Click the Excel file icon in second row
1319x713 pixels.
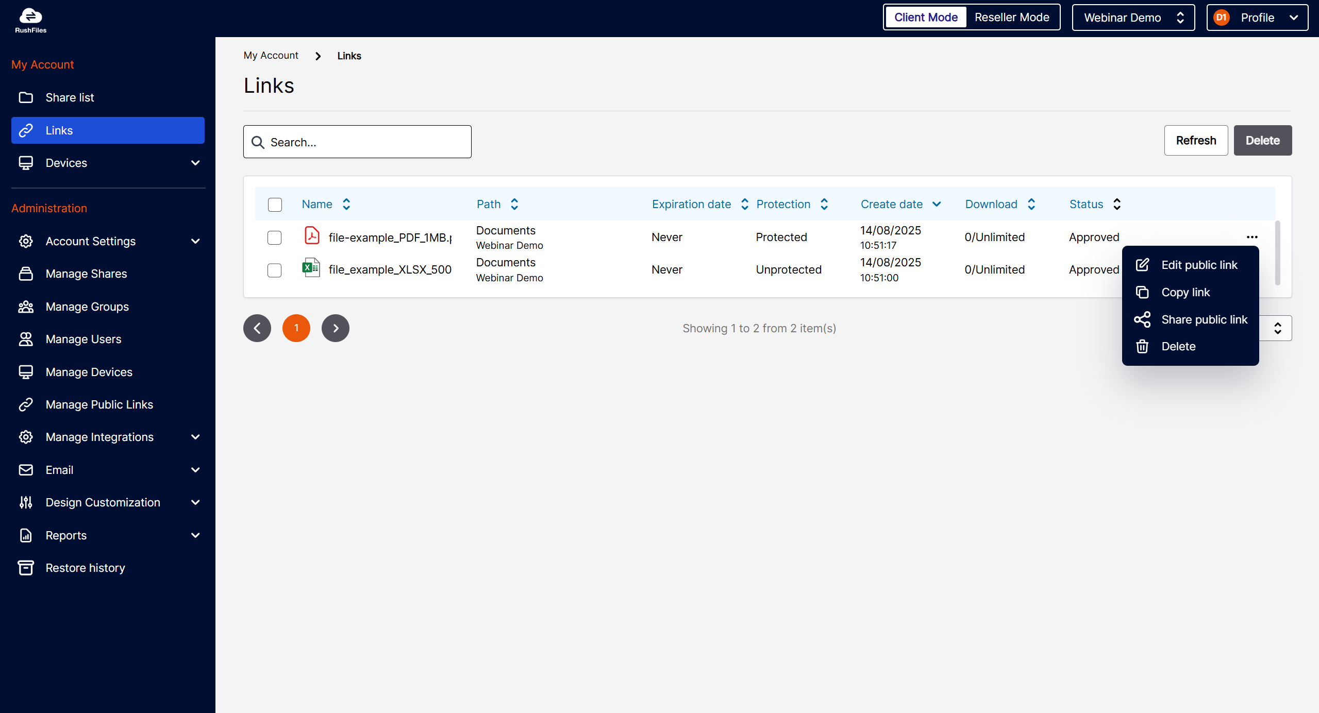[x=311, y=268]
